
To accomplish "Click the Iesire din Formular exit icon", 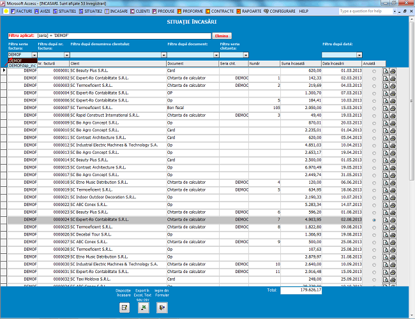I will [162, 308].
